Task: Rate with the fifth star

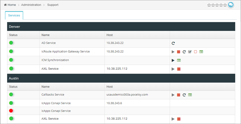Action: pos(225,5)
